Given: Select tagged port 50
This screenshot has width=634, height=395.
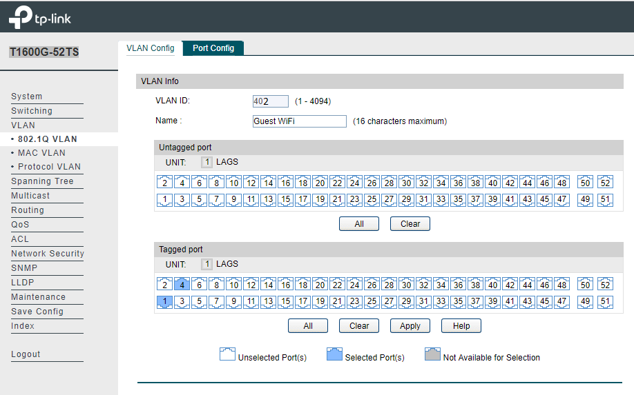Looking at the screenshot, I should tap(585, 285).
